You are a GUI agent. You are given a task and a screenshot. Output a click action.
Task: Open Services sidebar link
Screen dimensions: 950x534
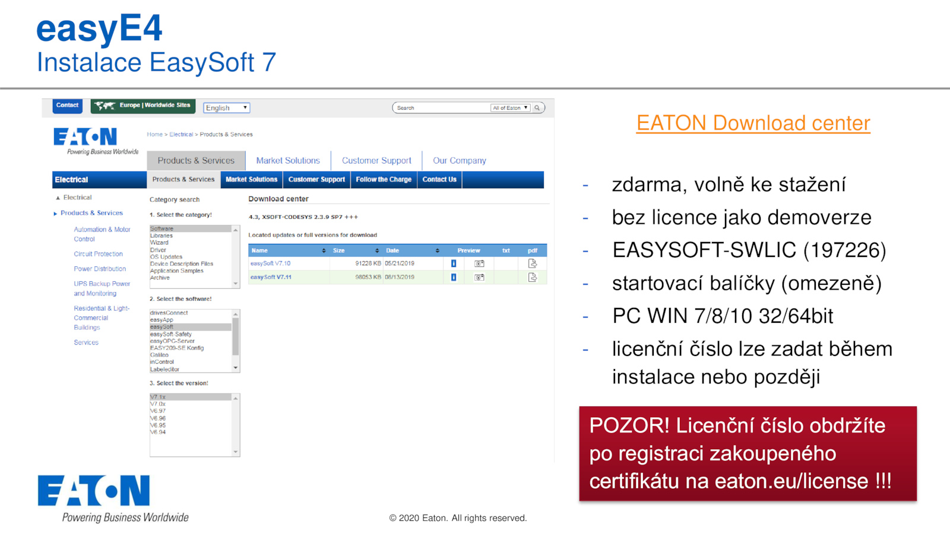[x=86, y=342]
